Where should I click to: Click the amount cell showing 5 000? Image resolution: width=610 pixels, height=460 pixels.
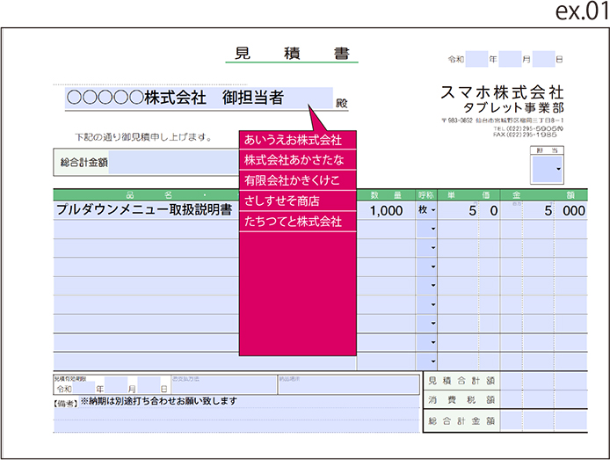tap(544, 210)
